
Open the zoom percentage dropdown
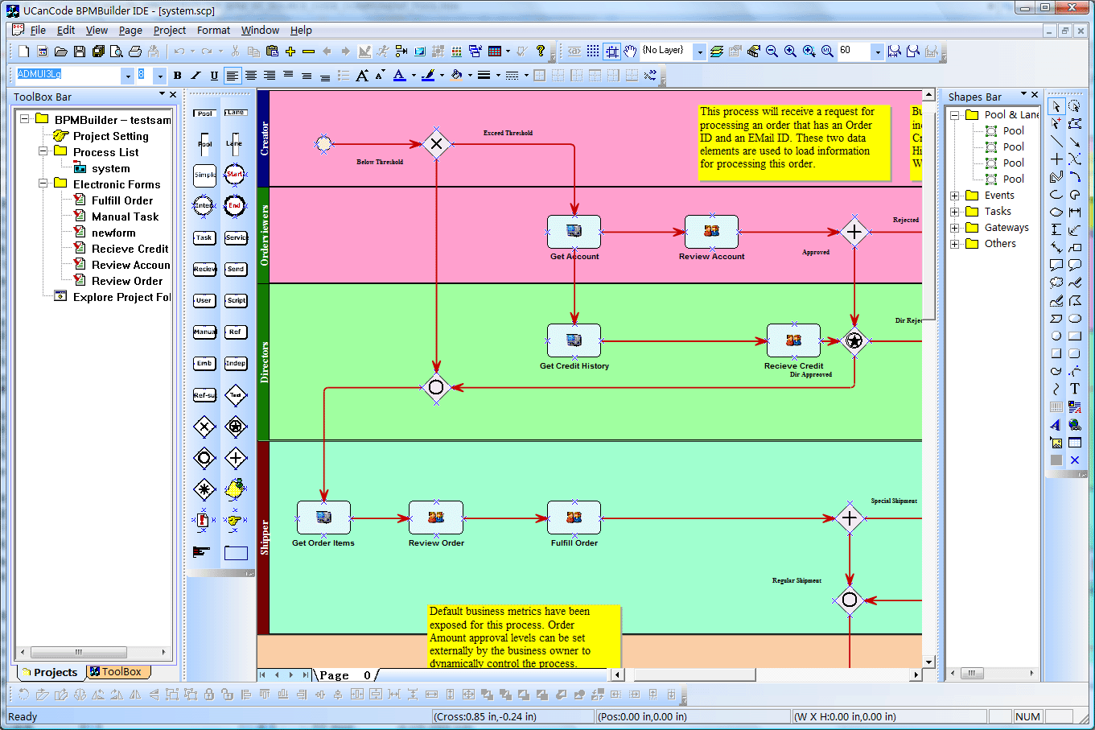[878, 52]
